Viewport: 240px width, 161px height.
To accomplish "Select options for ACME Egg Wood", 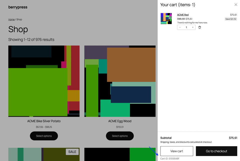I will click(x=120, y=136).
